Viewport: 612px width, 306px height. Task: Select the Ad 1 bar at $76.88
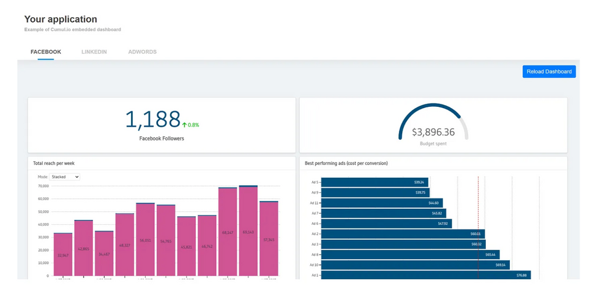(x=425, y=275)
